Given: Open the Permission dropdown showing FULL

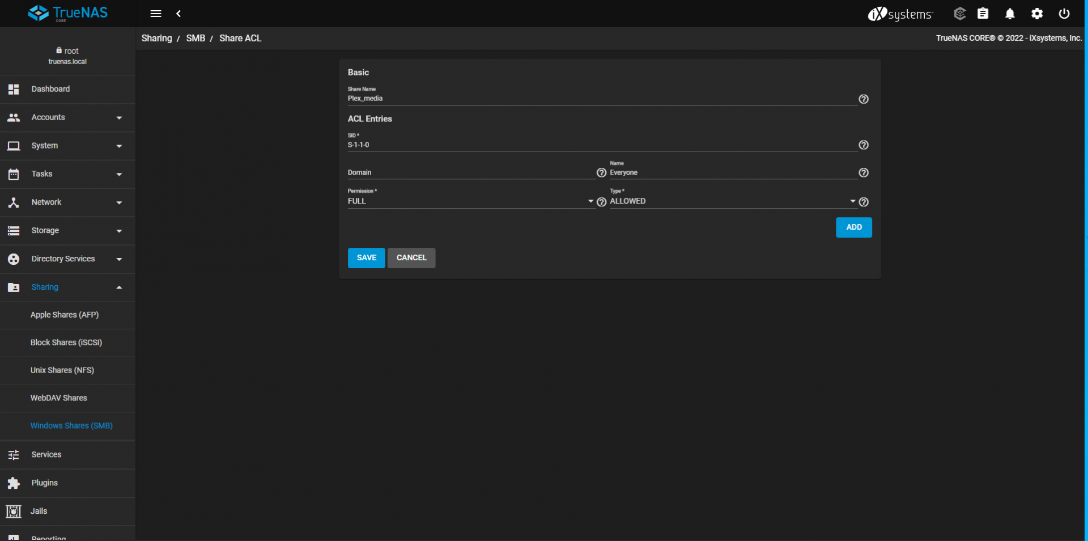Looking at the screenshot, I should tap(471, 201).
